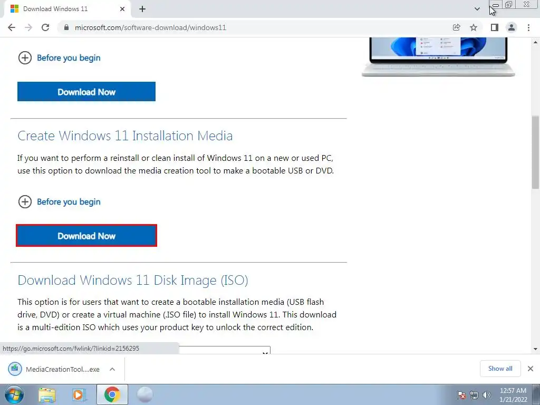Screen dimensions: 540x405
Task: Click scrollbar down arrow
Action: [x=536, y=349]
